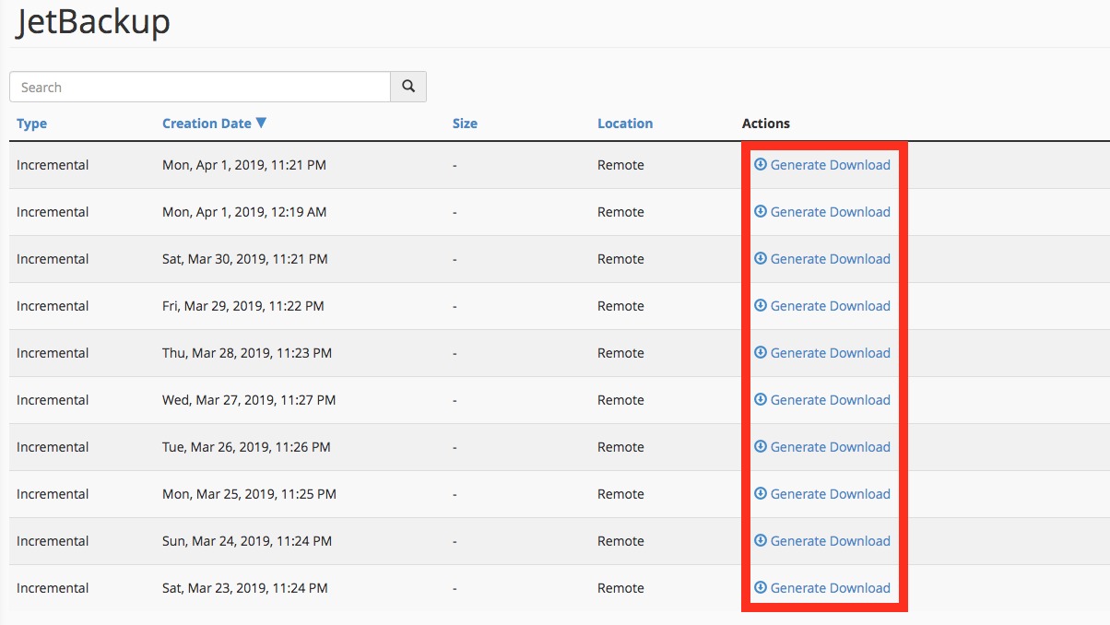
Task: Click the download icon for Mar 27 backup
Action: pyautogui.click(x=761, y=399)
